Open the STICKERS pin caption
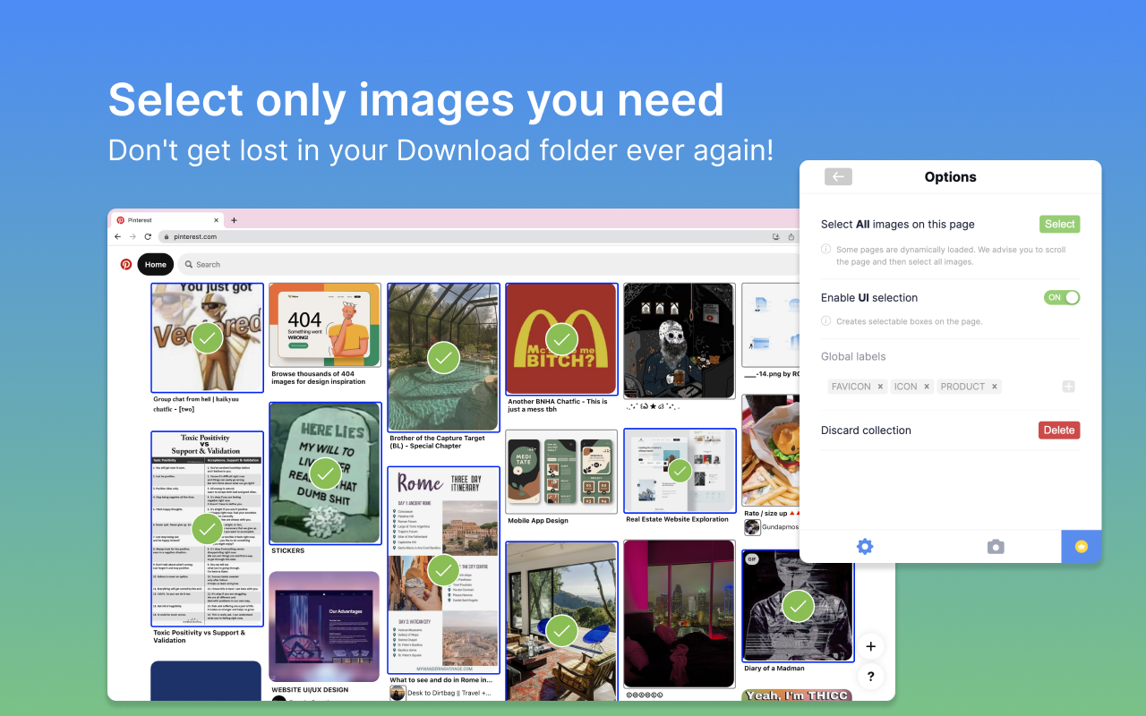 tap(288, 550)
